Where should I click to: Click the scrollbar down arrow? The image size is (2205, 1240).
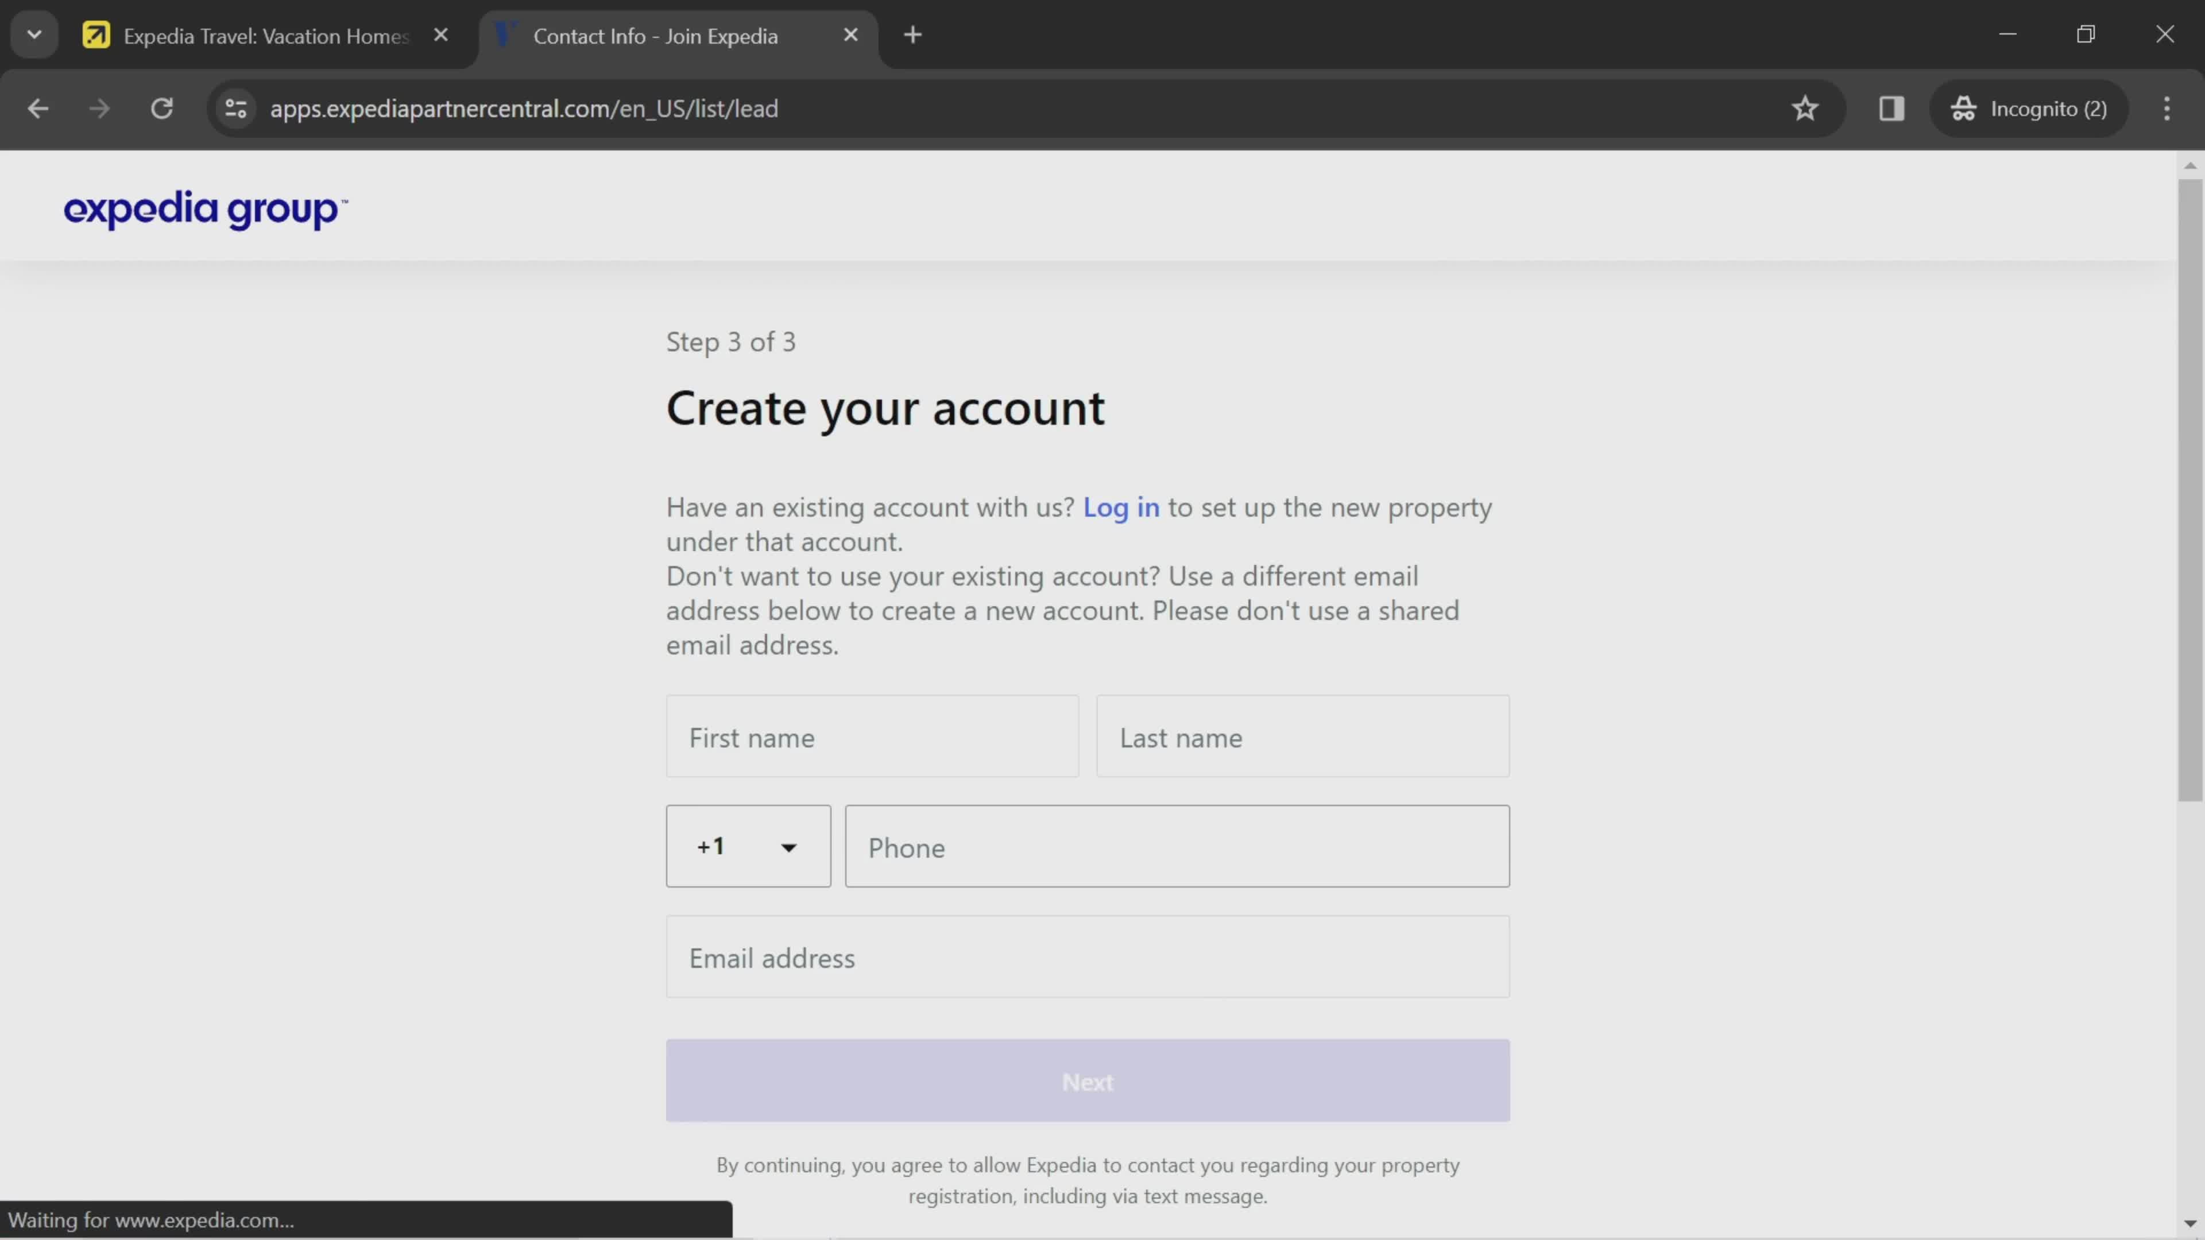tap(2189, 1224)
